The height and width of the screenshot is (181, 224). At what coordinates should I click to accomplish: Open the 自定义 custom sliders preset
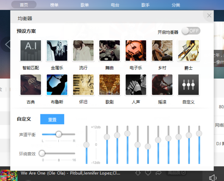click(188, 85)
